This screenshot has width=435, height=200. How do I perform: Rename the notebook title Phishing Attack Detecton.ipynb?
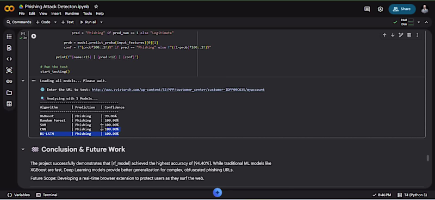[x=58, y=7]
